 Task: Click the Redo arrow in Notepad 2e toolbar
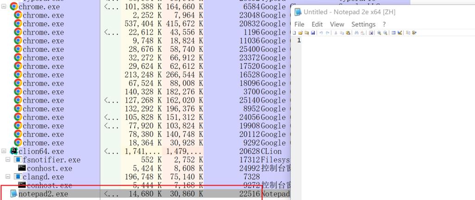(x=327, y=33)
